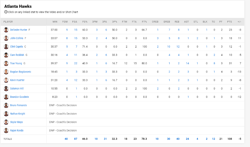View Clint Capela's 10 defensive rebounds
Image resolution: width=250 pixels, height=147 pixels.
click(x=169, y=47)
